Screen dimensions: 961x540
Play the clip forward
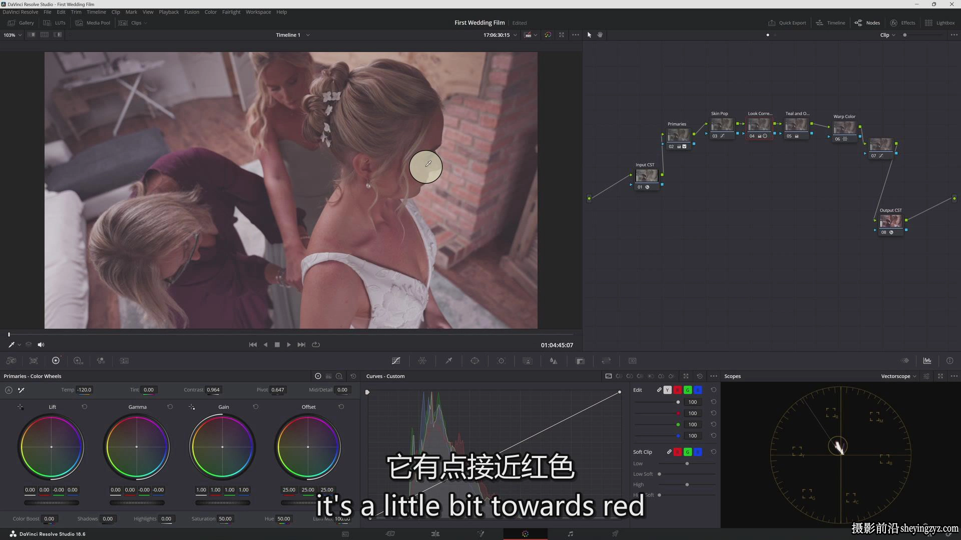289,344
